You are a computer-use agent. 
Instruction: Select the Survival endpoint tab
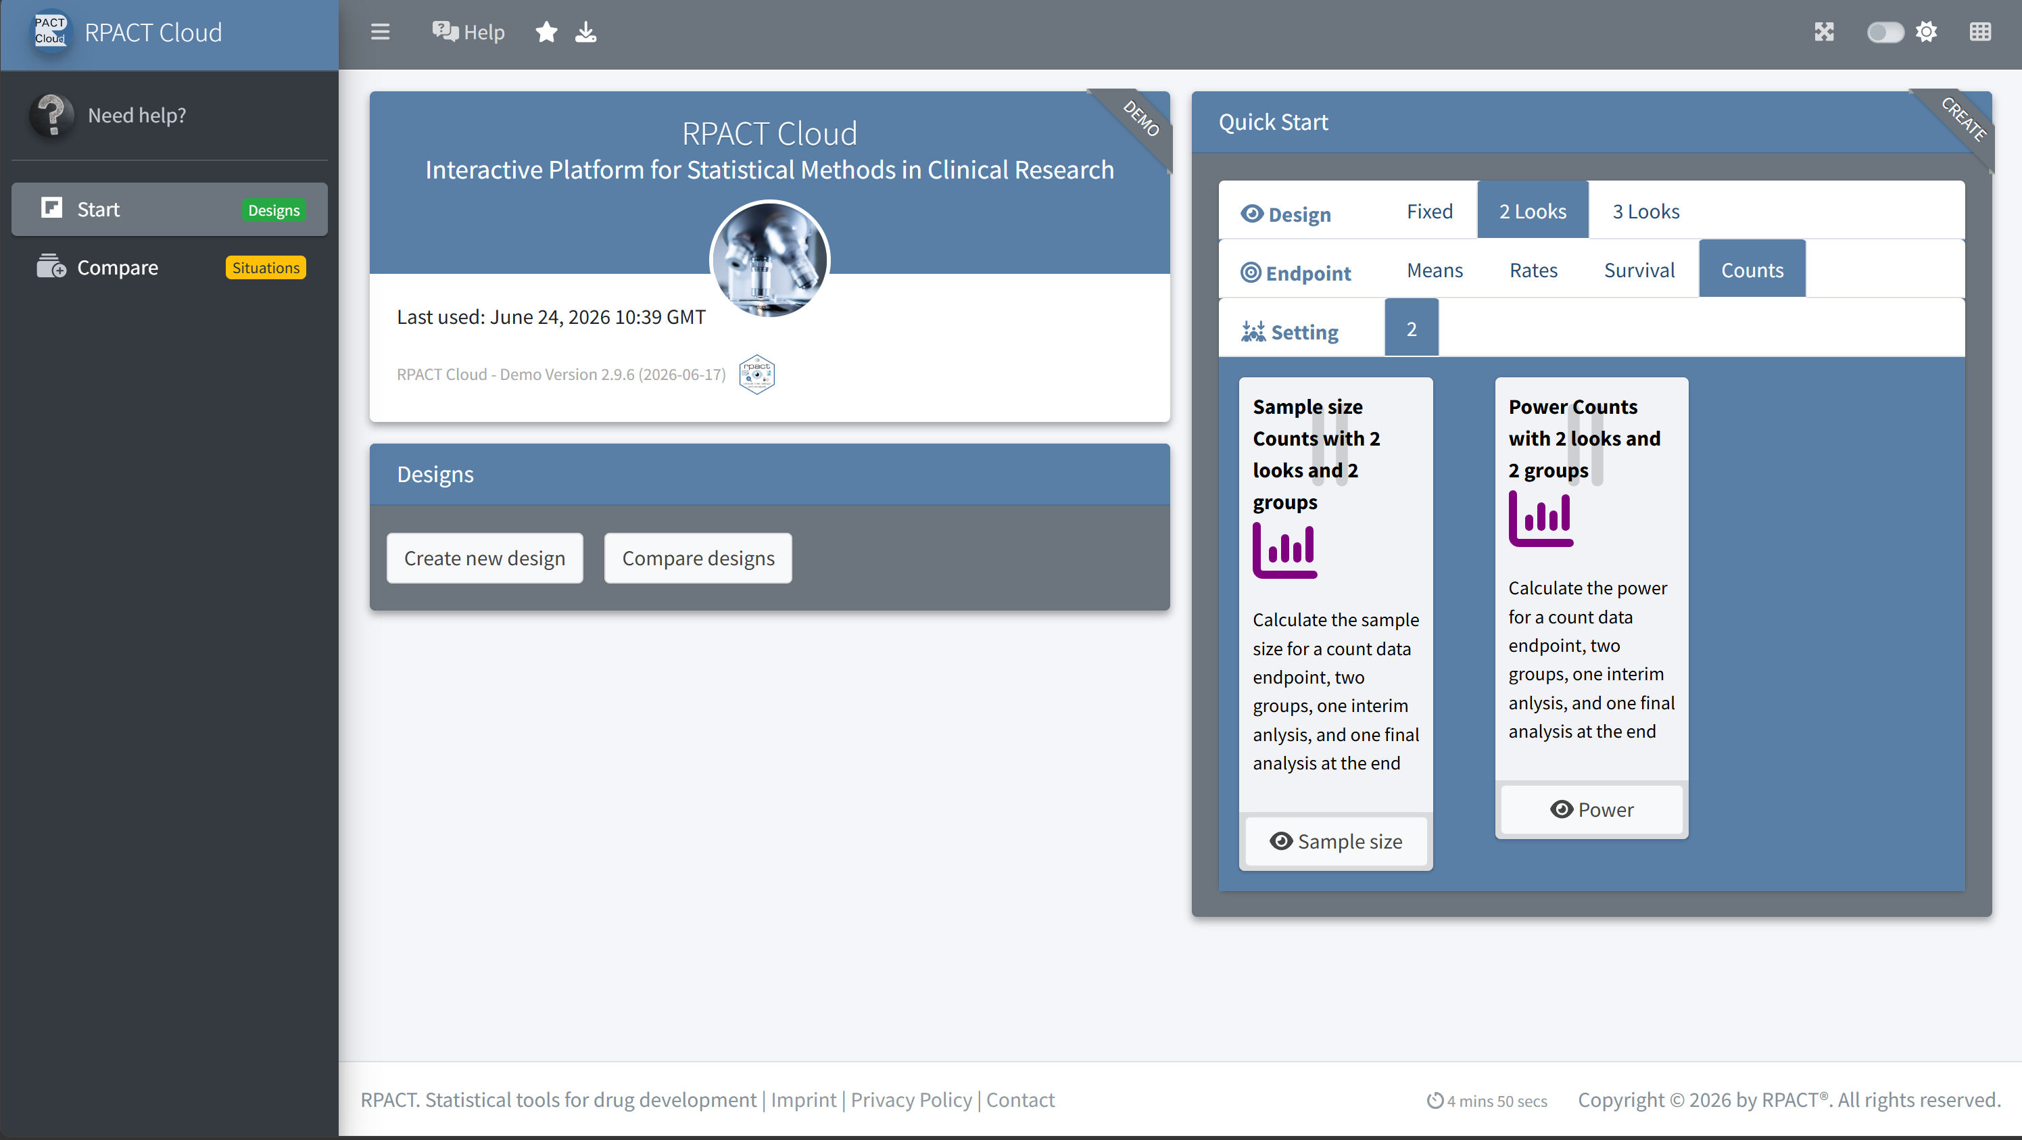tap(1639, 270)
